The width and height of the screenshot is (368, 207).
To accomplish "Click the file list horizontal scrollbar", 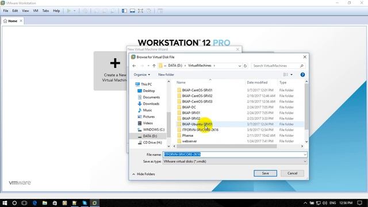I will [x=227, y=146].
